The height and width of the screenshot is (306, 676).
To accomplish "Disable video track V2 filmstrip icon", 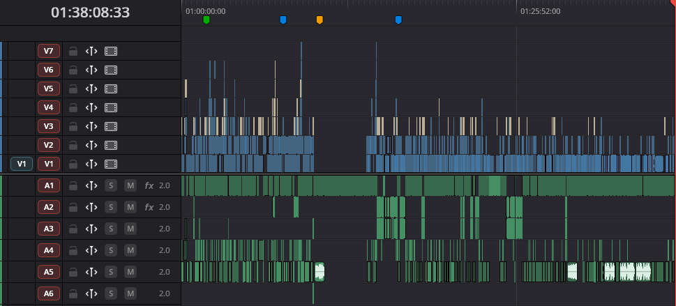I will pyautogui.click(x=111, y=145).
